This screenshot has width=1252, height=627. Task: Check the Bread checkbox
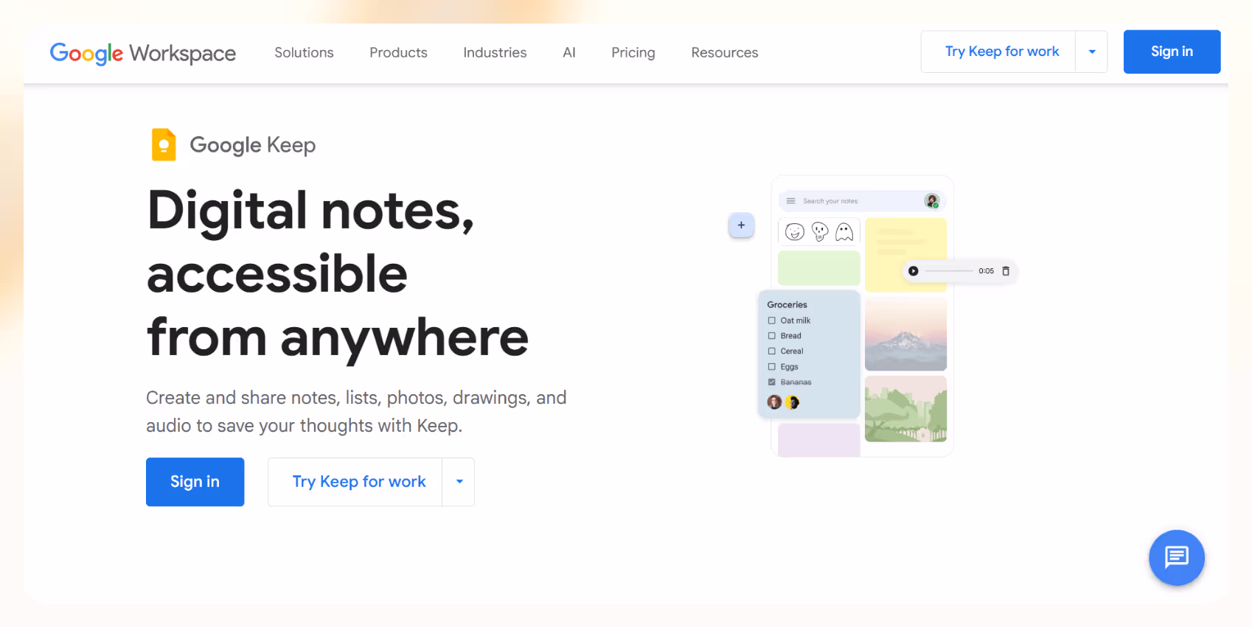coord(772,336)
